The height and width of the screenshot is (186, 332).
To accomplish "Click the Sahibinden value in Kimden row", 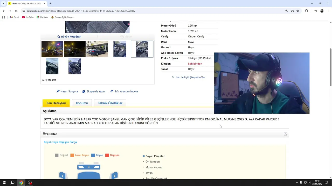I will (195, 64).
